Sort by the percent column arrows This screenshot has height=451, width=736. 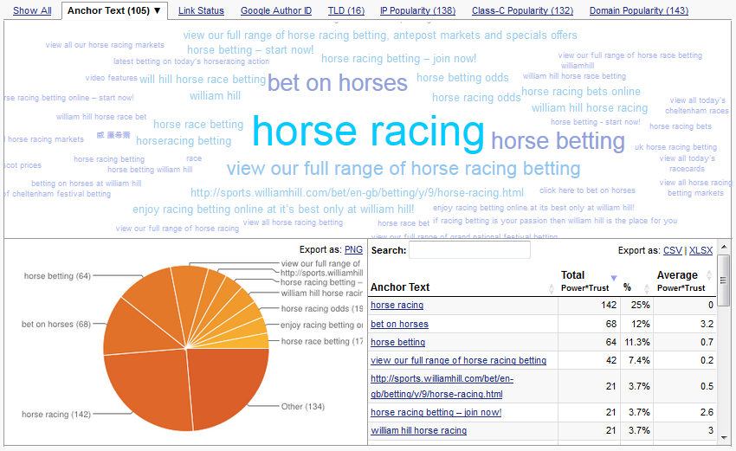[646, 288]
